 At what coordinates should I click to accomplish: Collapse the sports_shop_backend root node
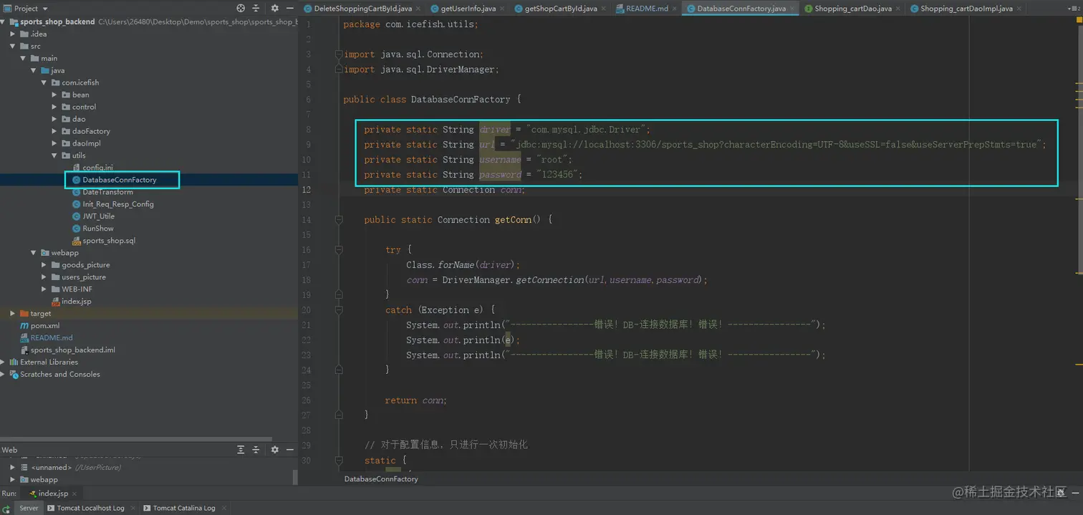click(3, 21)
